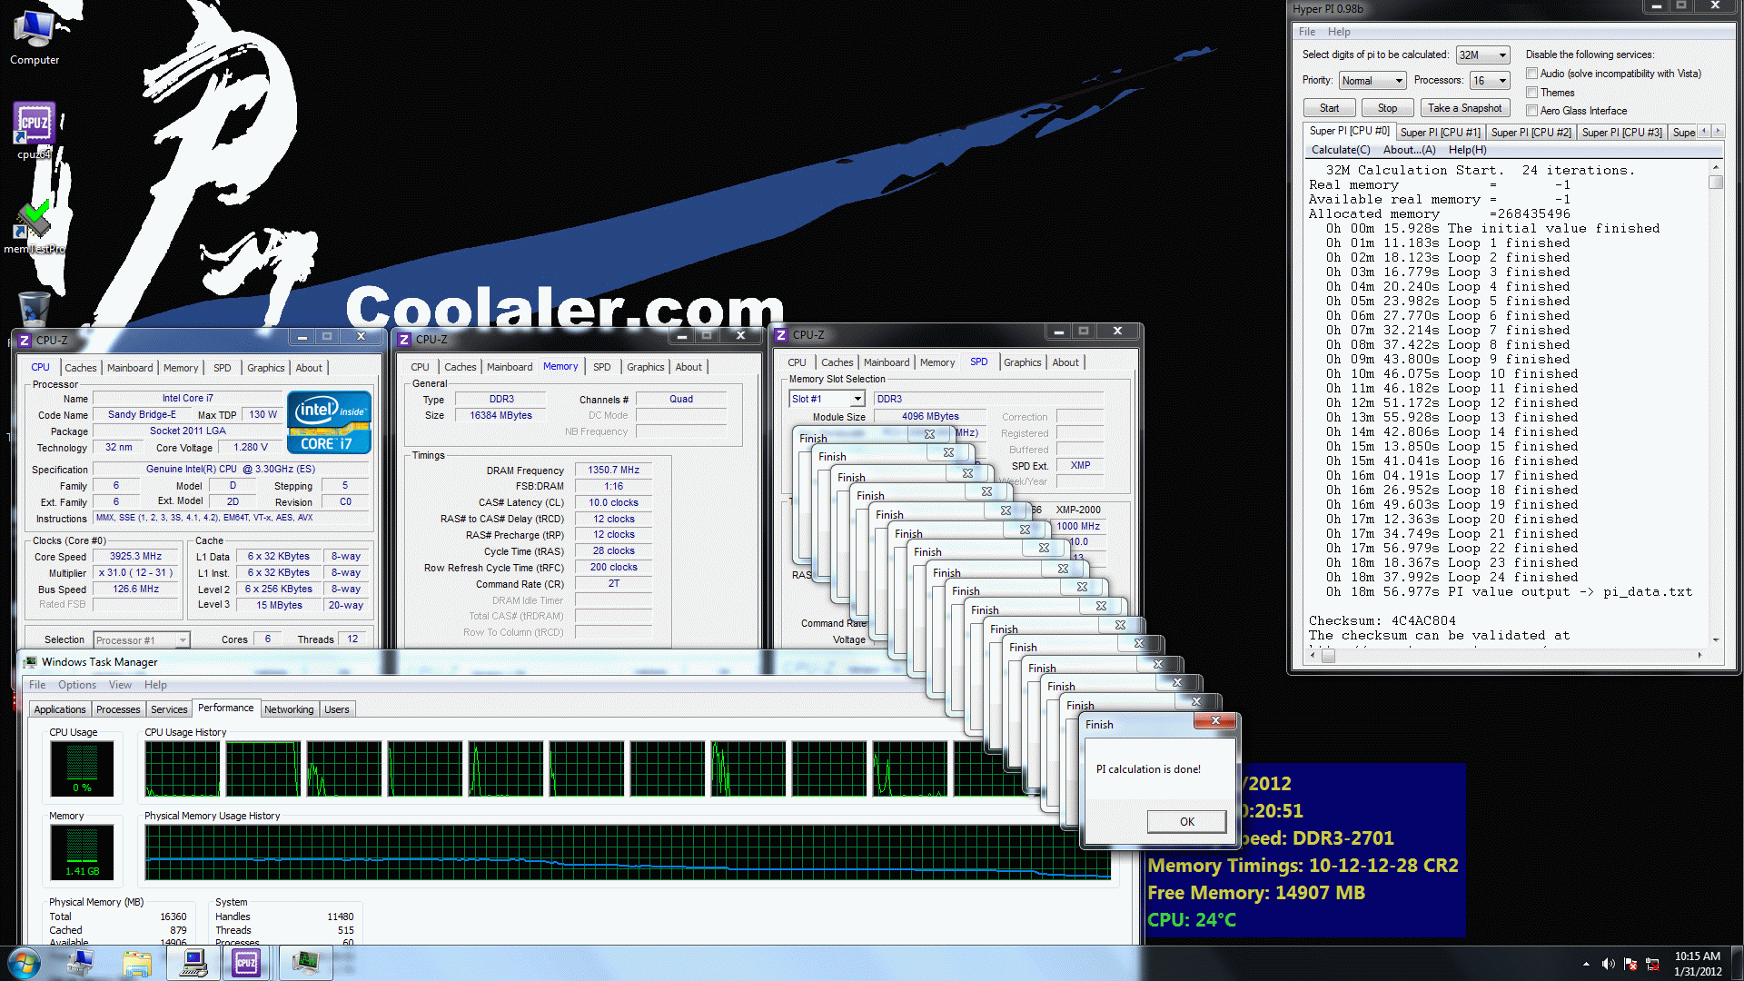Click the CAS# Latency 10.0 clocks value
Screen dimensions: 1744x981
(x=613, y=502)
